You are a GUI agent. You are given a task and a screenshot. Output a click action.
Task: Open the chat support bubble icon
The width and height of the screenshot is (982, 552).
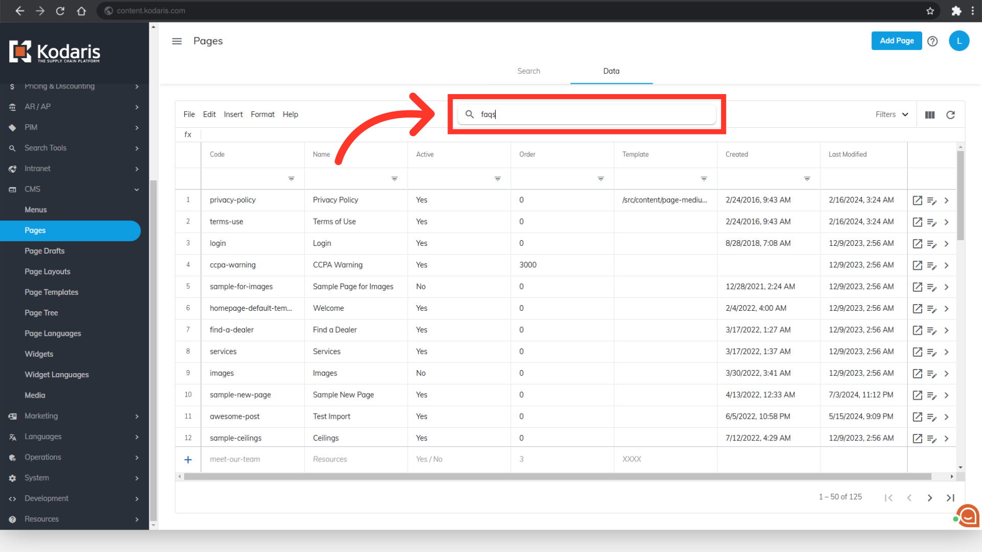[968, 516]
